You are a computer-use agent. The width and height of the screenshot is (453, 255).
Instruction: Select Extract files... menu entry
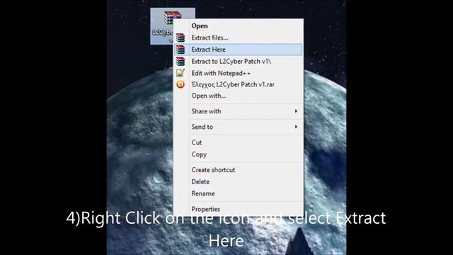pyautogui.click(x=239, y=38)
